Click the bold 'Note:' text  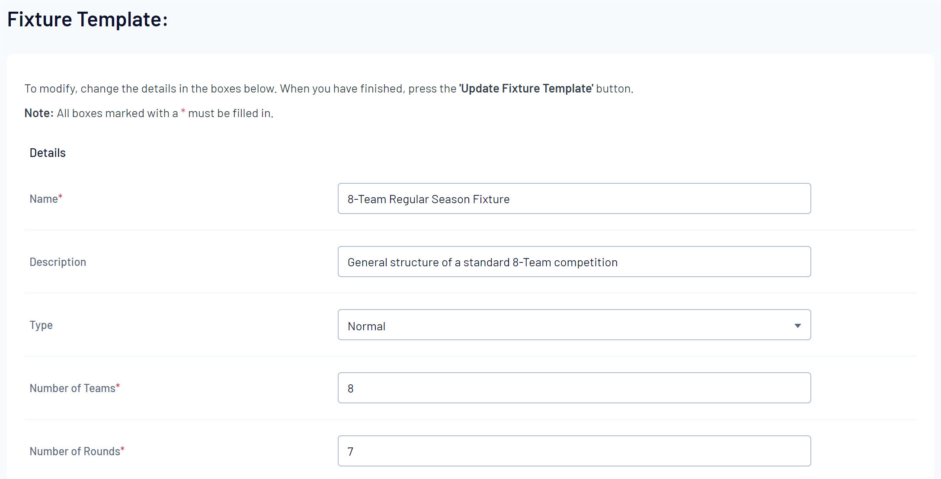pos(39,113)
